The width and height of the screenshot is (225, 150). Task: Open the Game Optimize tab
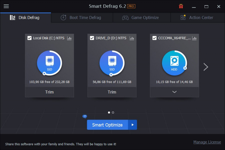[142, 18]
